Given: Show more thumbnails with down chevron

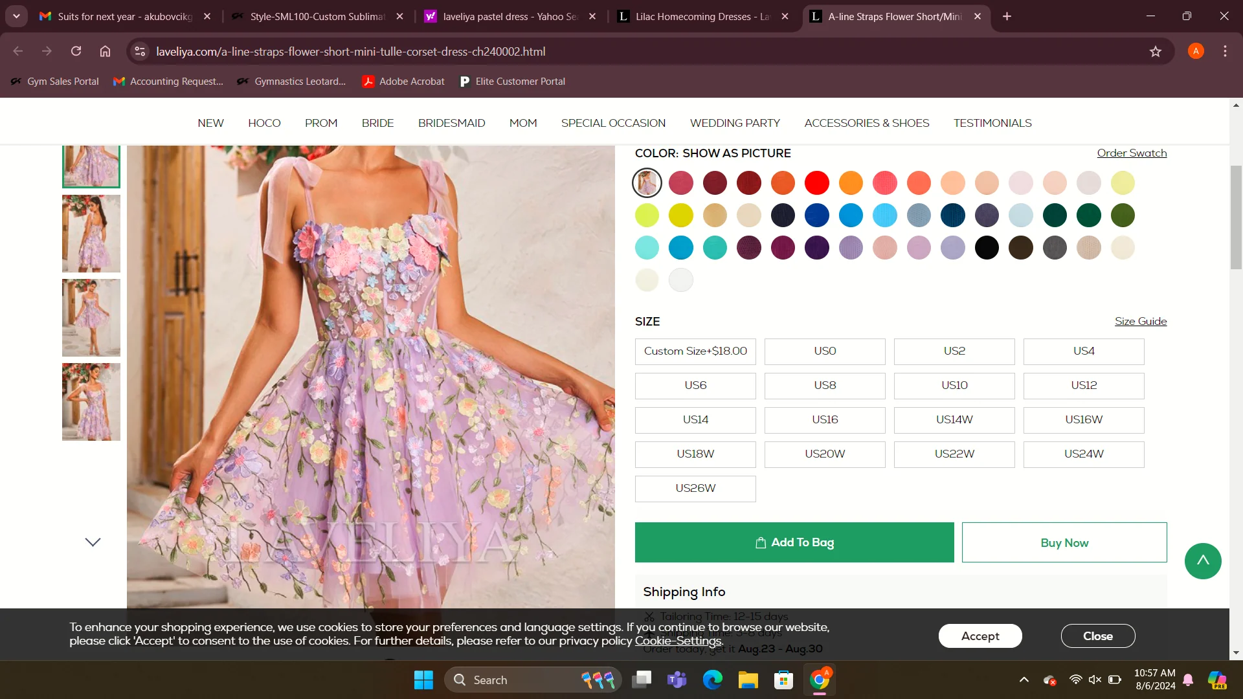Looking at the screenshot, I should [x=93, y=542].
